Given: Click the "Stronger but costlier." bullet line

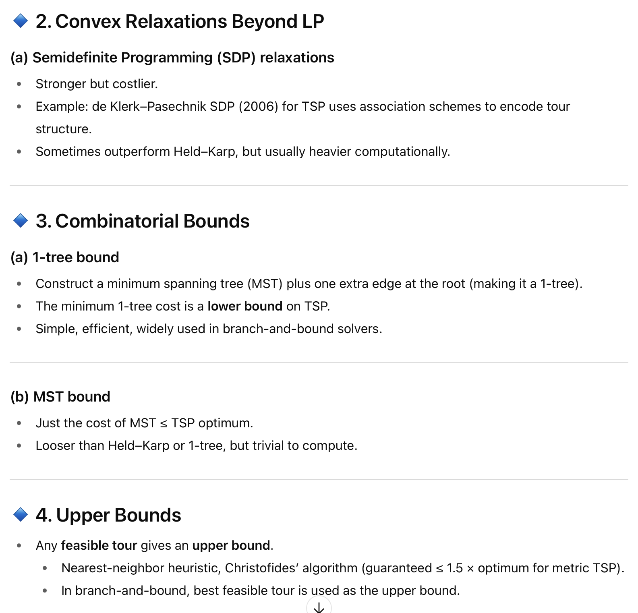Looking at the screenshot, I should click(97, 84).
